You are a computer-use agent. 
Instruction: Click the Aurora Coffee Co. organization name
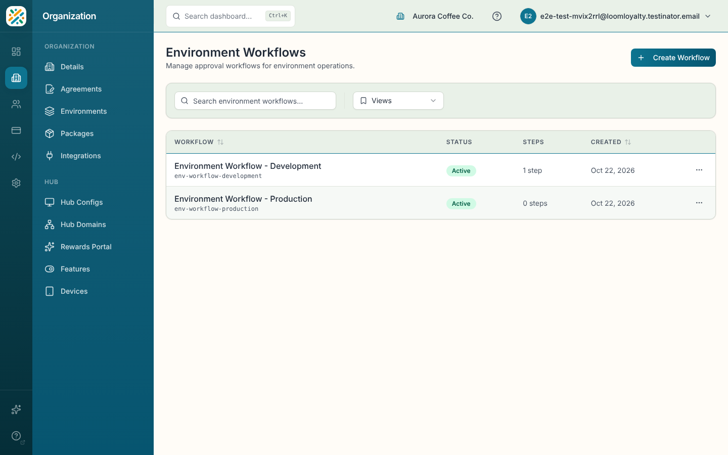[x=443, y=16]
